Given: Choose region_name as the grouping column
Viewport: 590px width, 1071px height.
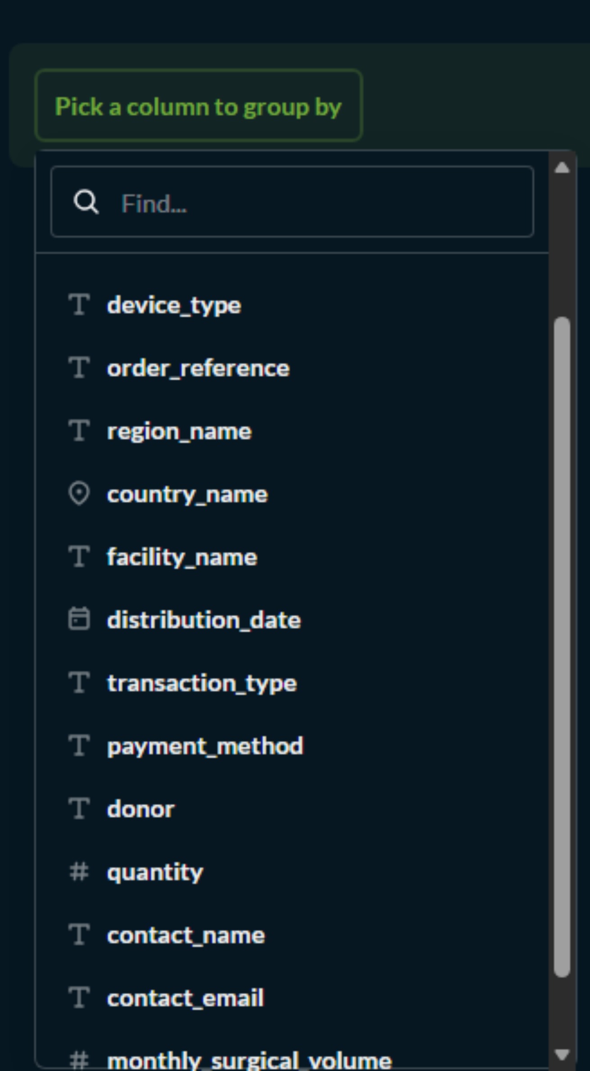Looking at the screenshot, I should click(x=180, y=431).
